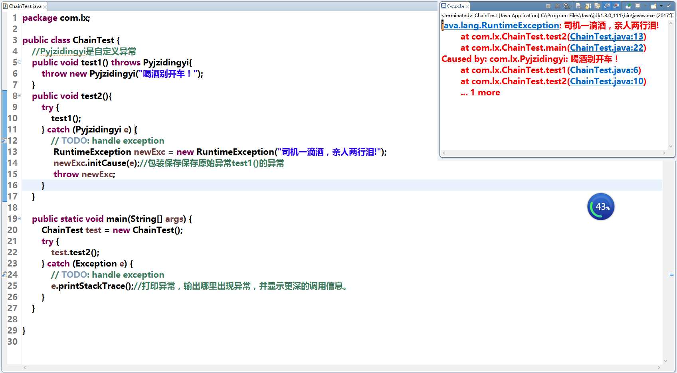Screen dimensions: 677x373
Task: Click 'test.test2();' on line 22
Action: click(x=75, y=253)
